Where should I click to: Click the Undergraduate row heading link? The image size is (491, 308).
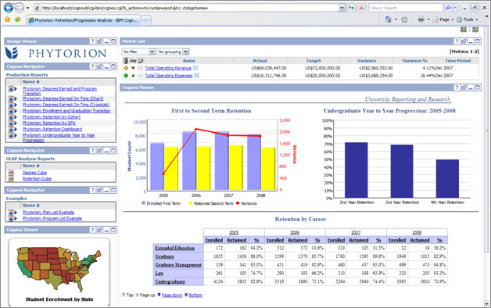pyautogui.click(x=170, y=281)
